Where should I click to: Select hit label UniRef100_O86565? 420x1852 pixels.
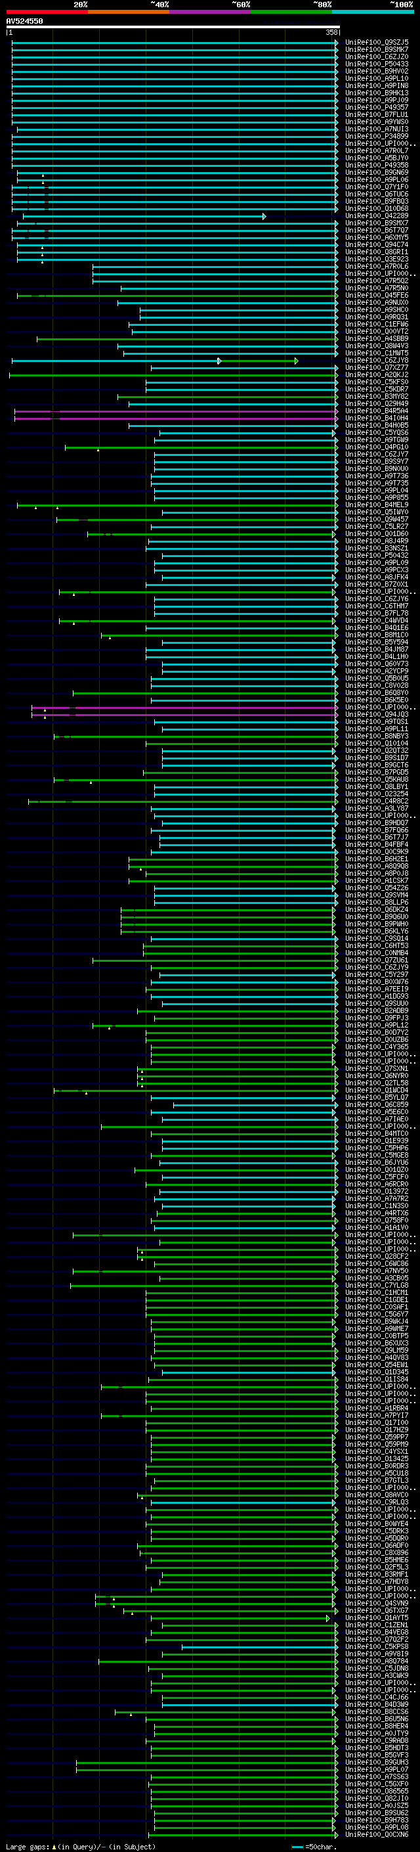[377, 1792]
